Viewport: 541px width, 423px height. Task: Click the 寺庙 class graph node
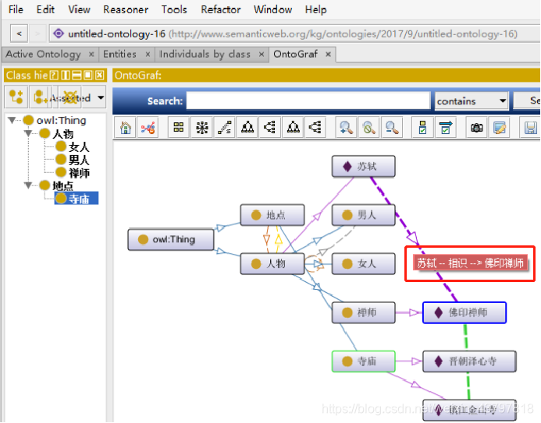point(364,361)
